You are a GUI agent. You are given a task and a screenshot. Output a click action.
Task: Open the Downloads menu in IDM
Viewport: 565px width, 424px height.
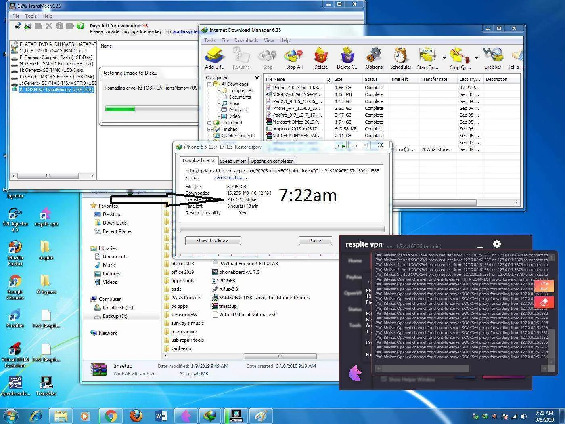click(x=246, y=40)
